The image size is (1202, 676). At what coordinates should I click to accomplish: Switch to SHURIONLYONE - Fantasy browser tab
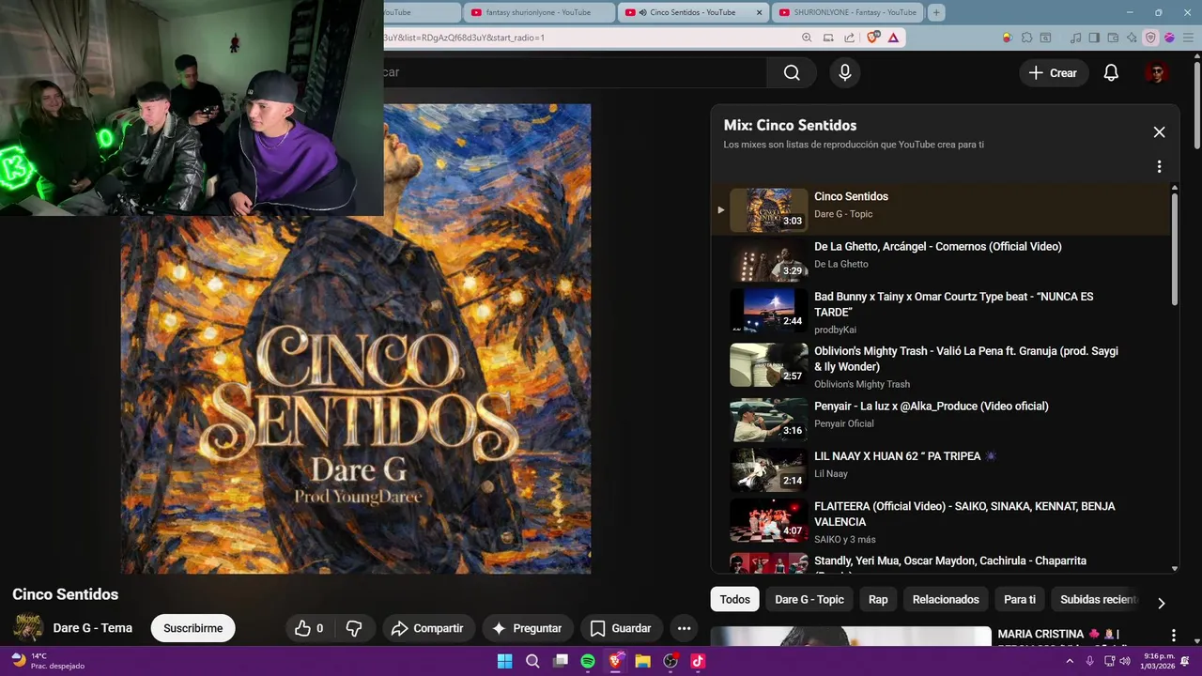tap(847, 12)
